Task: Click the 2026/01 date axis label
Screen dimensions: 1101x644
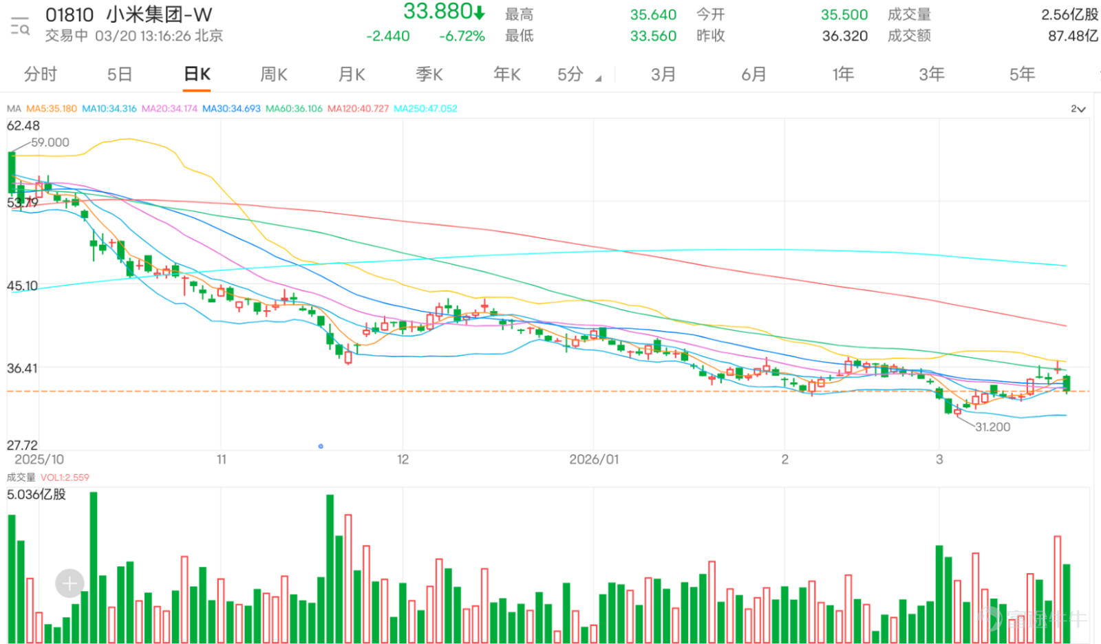Action: coord(594,460)
